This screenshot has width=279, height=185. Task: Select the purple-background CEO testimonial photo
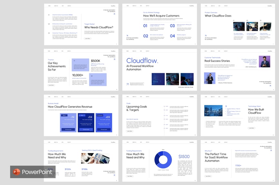point(265,62)
